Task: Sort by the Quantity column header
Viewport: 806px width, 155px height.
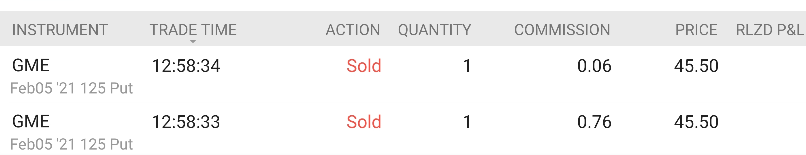Action: tap(435, 30)
